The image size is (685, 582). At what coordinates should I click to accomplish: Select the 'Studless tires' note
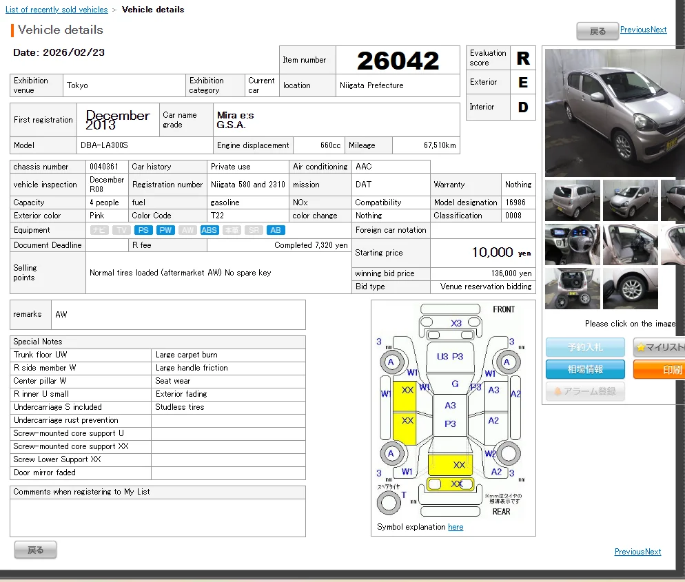[x=180, y=407]
